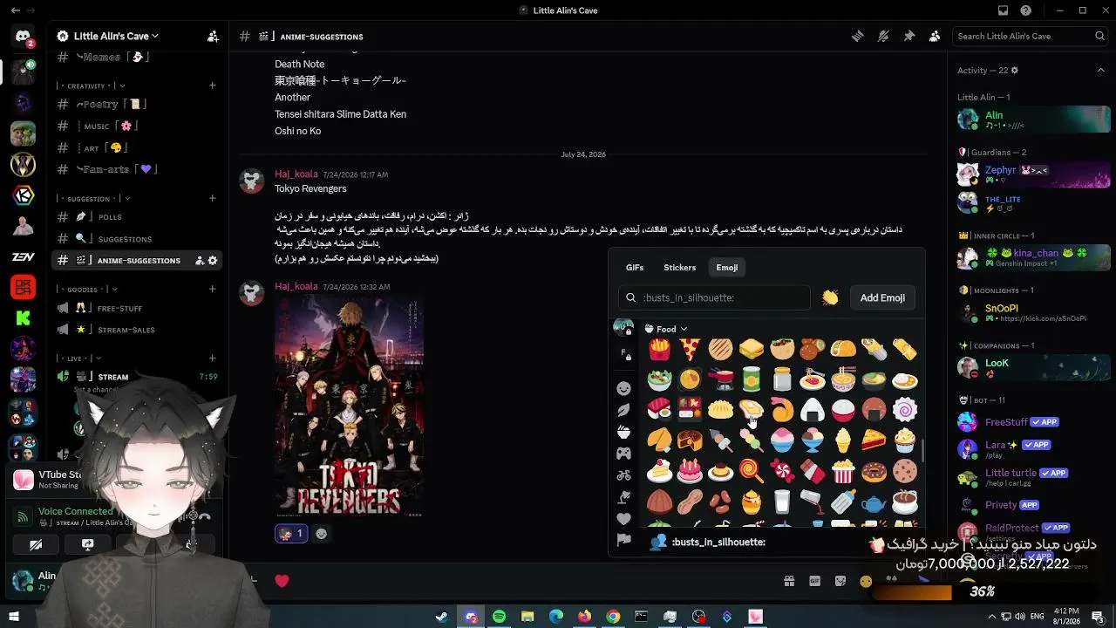This screenshot has height=628, width=1116.
Task: Pick the fried shrimp emoji
Action: (782, 410)
